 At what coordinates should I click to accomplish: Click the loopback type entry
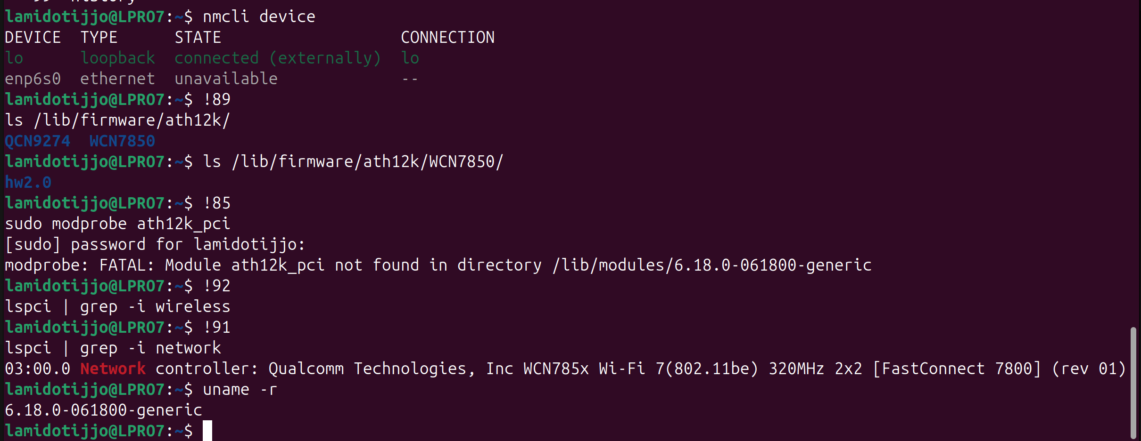point(117,58)
